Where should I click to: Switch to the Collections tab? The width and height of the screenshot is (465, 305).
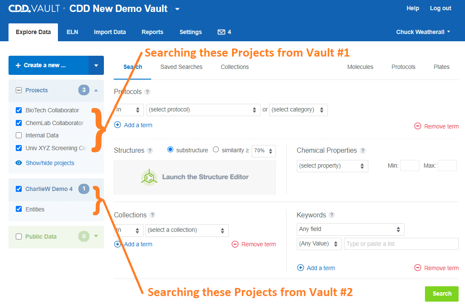[235, 67]
